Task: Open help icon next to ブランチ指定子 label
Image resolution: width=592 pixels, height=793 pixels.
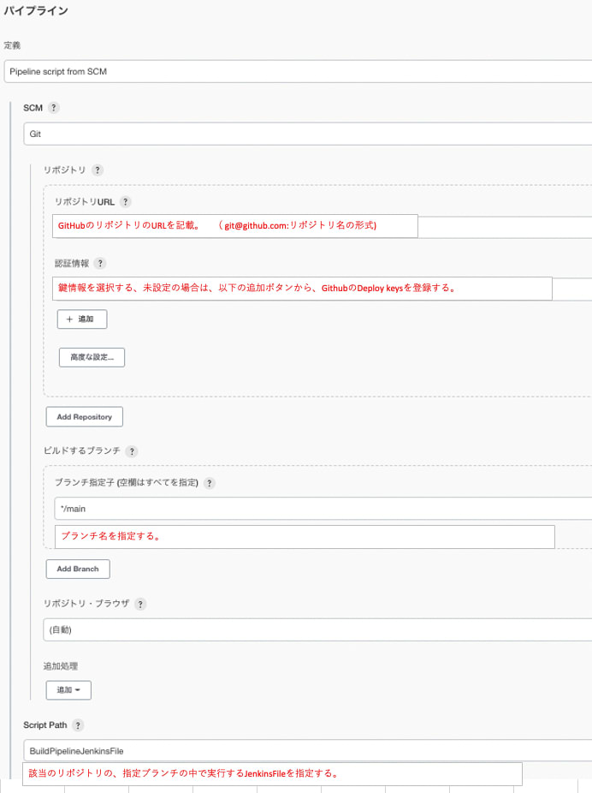Action: click(209, 483)
